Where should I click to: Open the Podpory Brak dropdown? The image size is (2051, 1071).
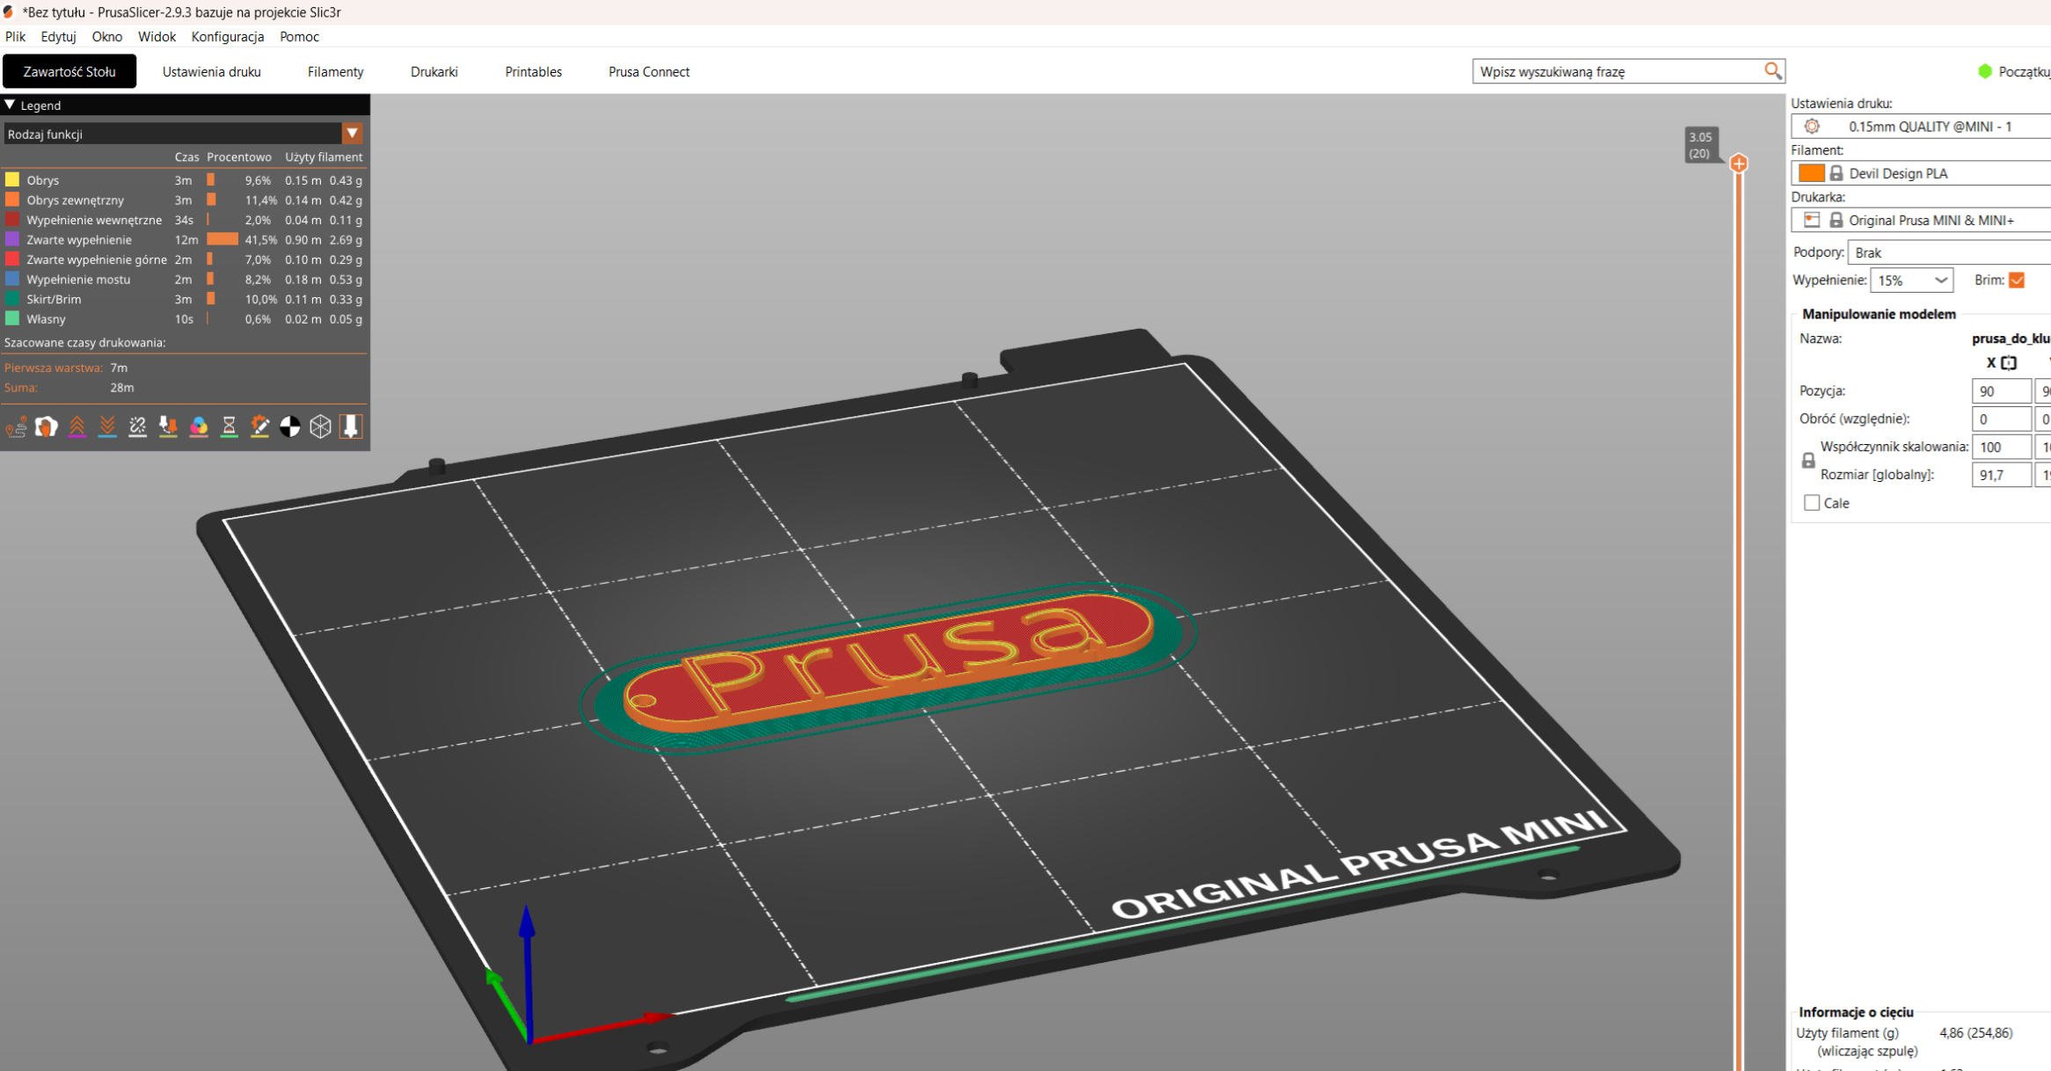point(1949,252)
